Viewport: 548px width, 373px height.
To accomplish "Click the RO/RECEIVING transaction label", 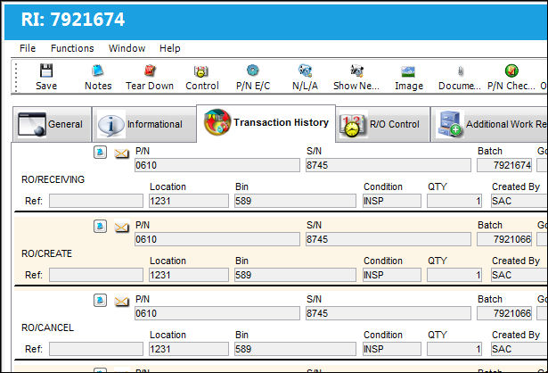I will tap(53, 179).
